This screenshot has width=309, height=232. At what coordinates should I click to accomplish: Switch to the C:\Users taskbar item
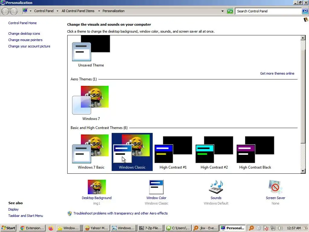coord(178,228)
